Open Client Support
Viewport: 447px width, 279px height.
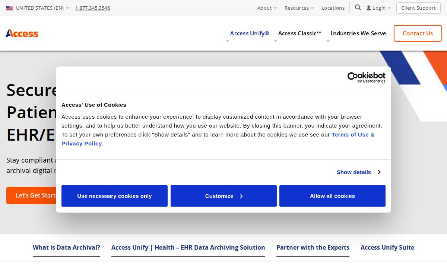pyautogui.click(x=418, y=8)
